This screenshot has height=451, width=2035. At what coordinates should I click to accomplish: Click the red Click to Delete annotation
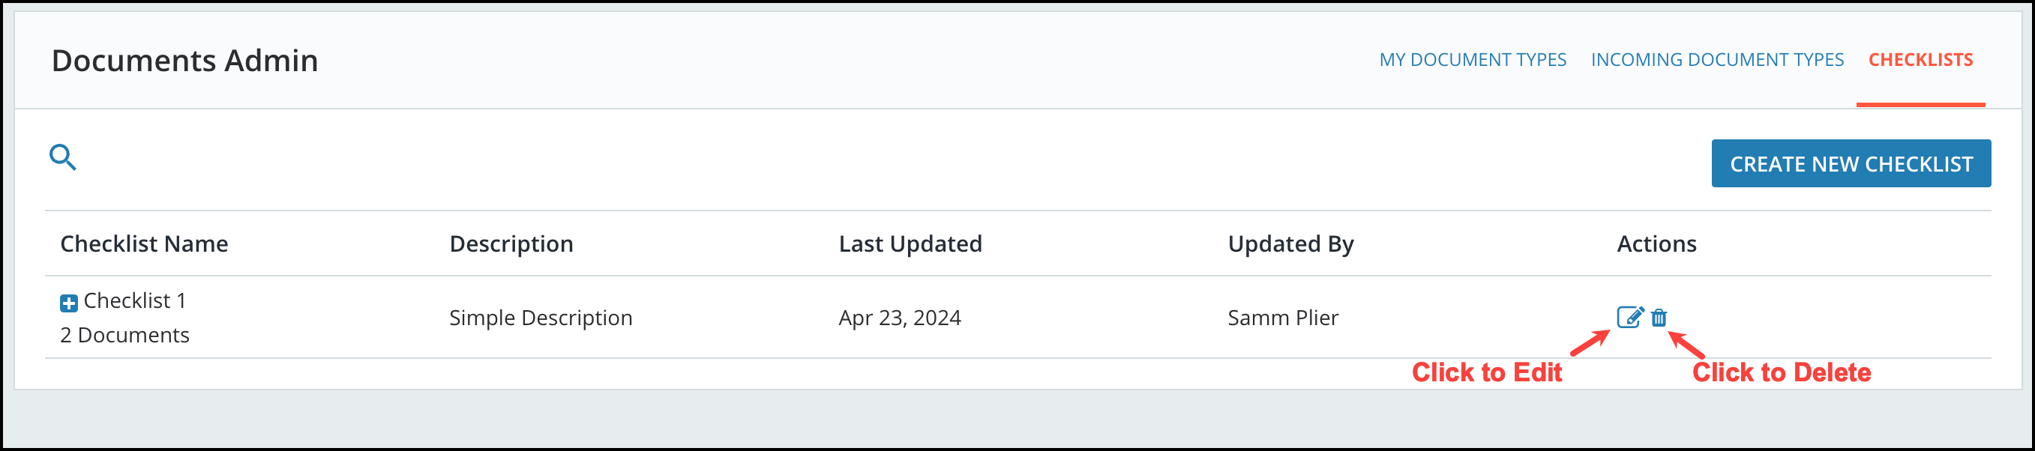click(1782, 372)
